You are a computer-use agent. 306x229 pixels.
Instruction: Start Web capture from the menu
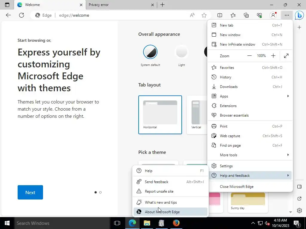click(250, 136)
